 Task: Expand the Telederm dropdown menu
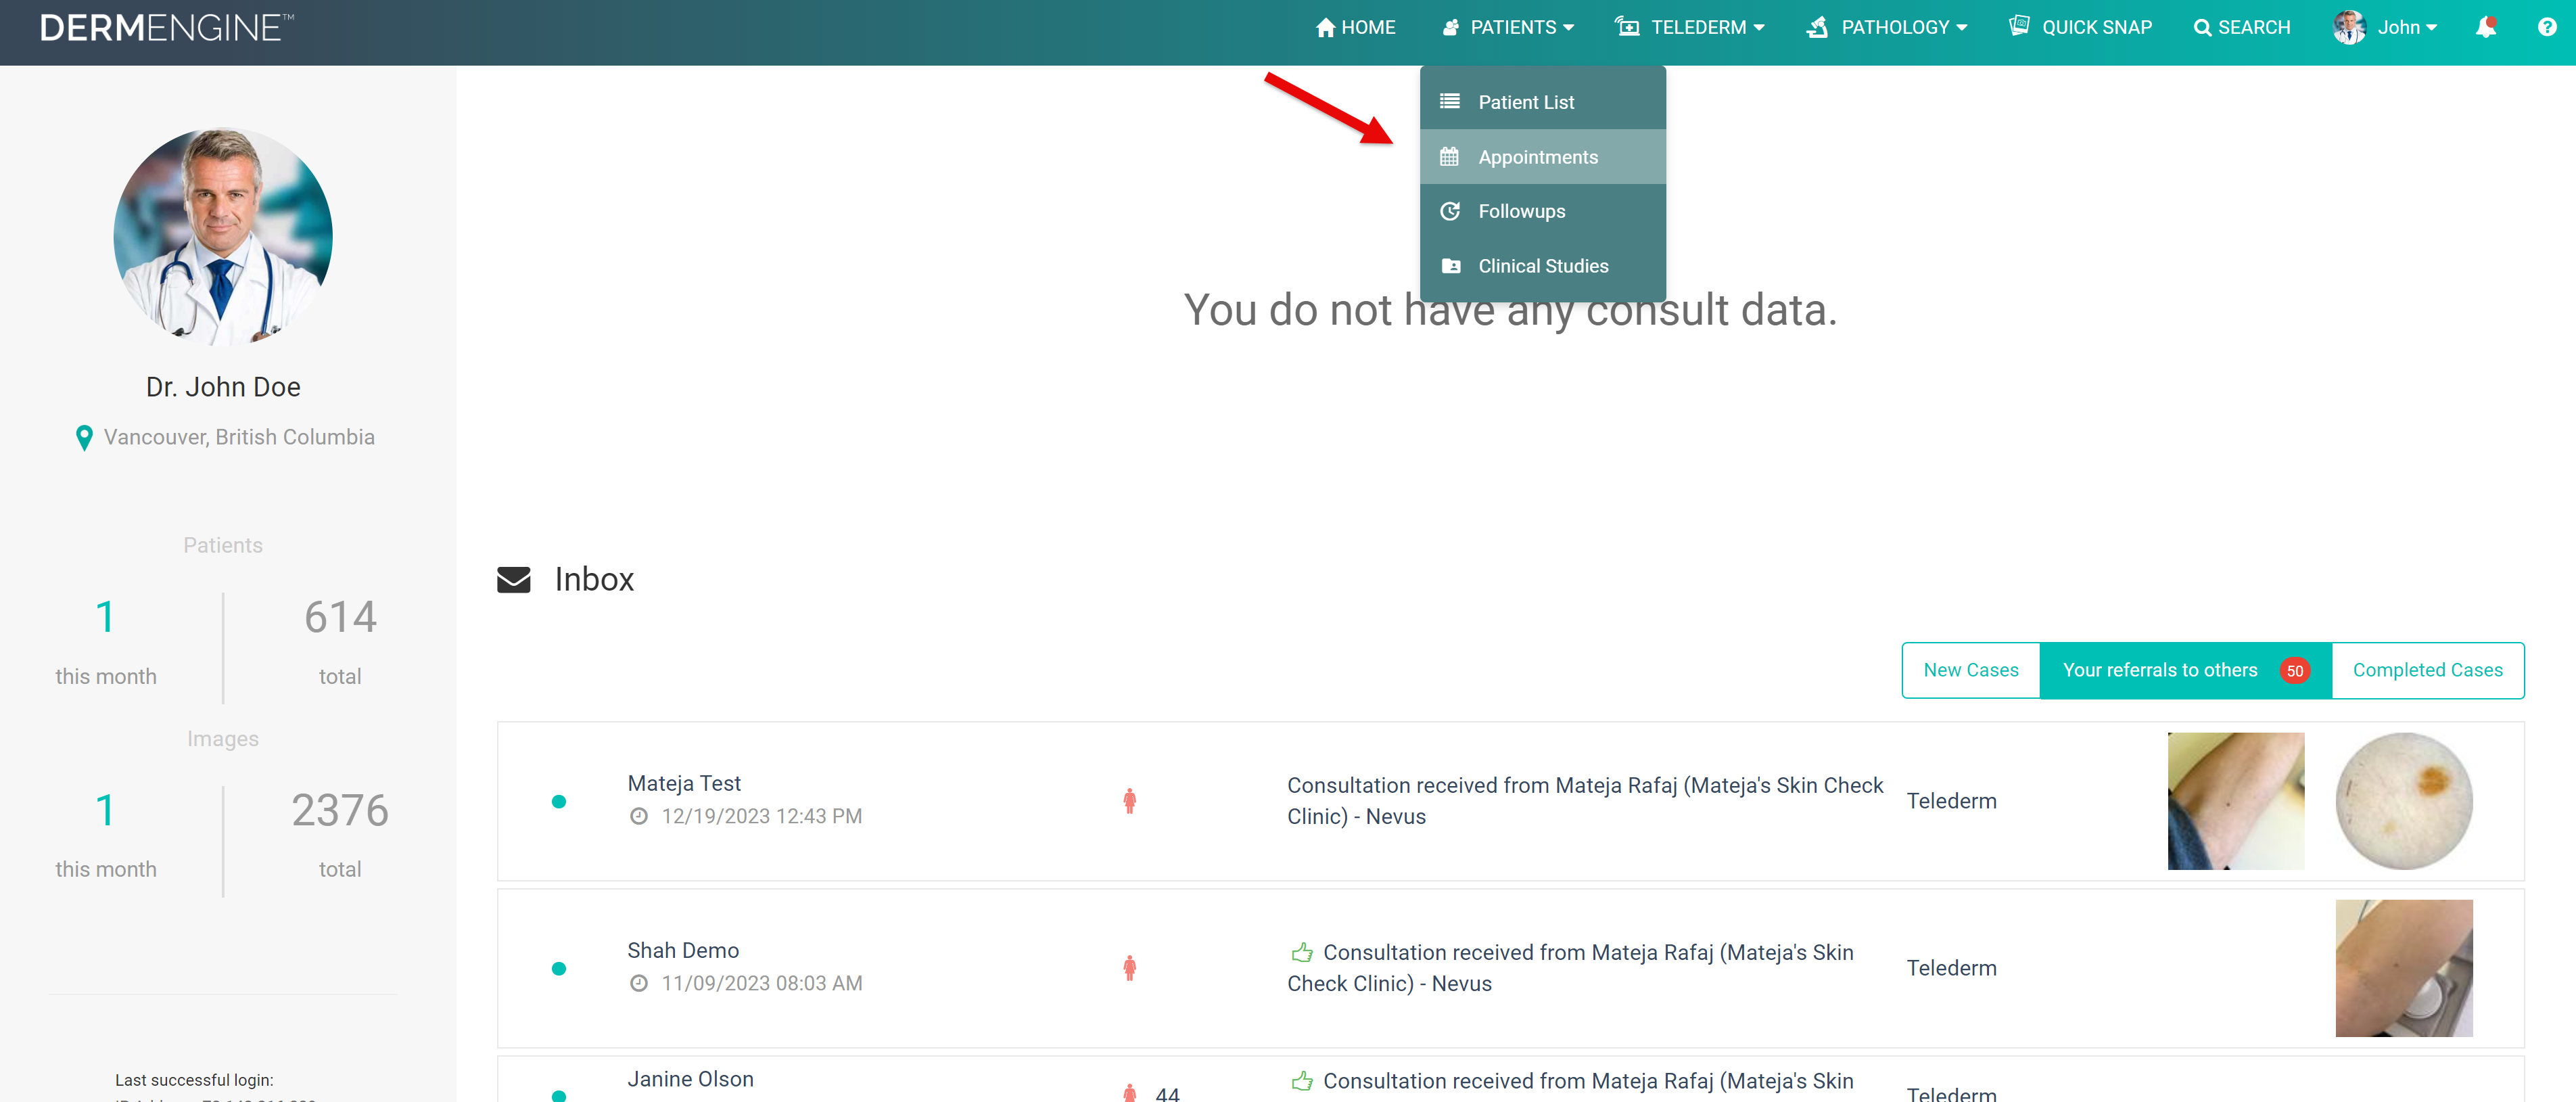click(1690, 28)
